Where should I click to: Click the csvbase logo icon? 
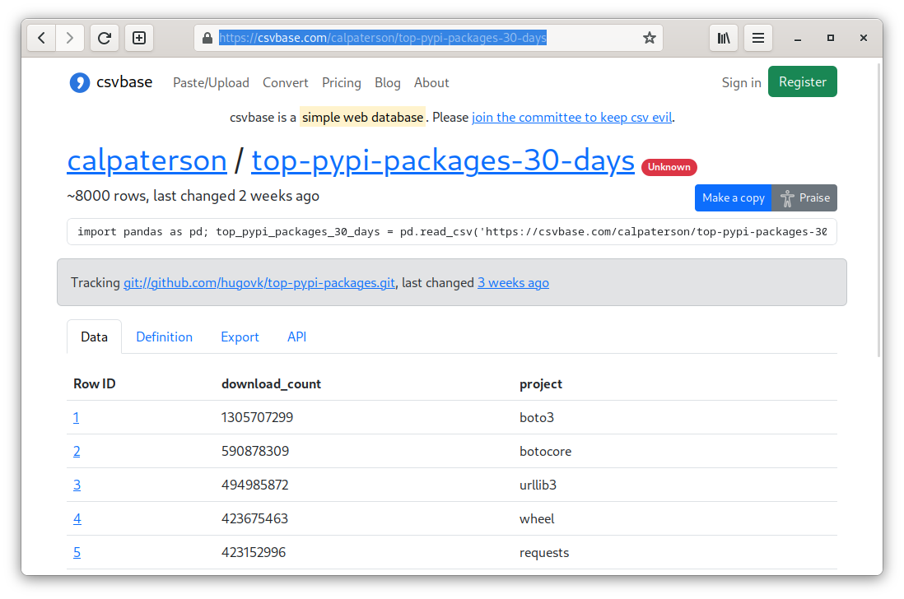[79, 81]
